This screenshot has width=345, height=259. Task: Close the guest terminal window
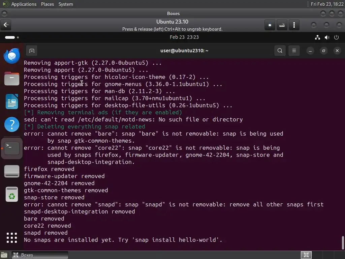pos(337,51)
